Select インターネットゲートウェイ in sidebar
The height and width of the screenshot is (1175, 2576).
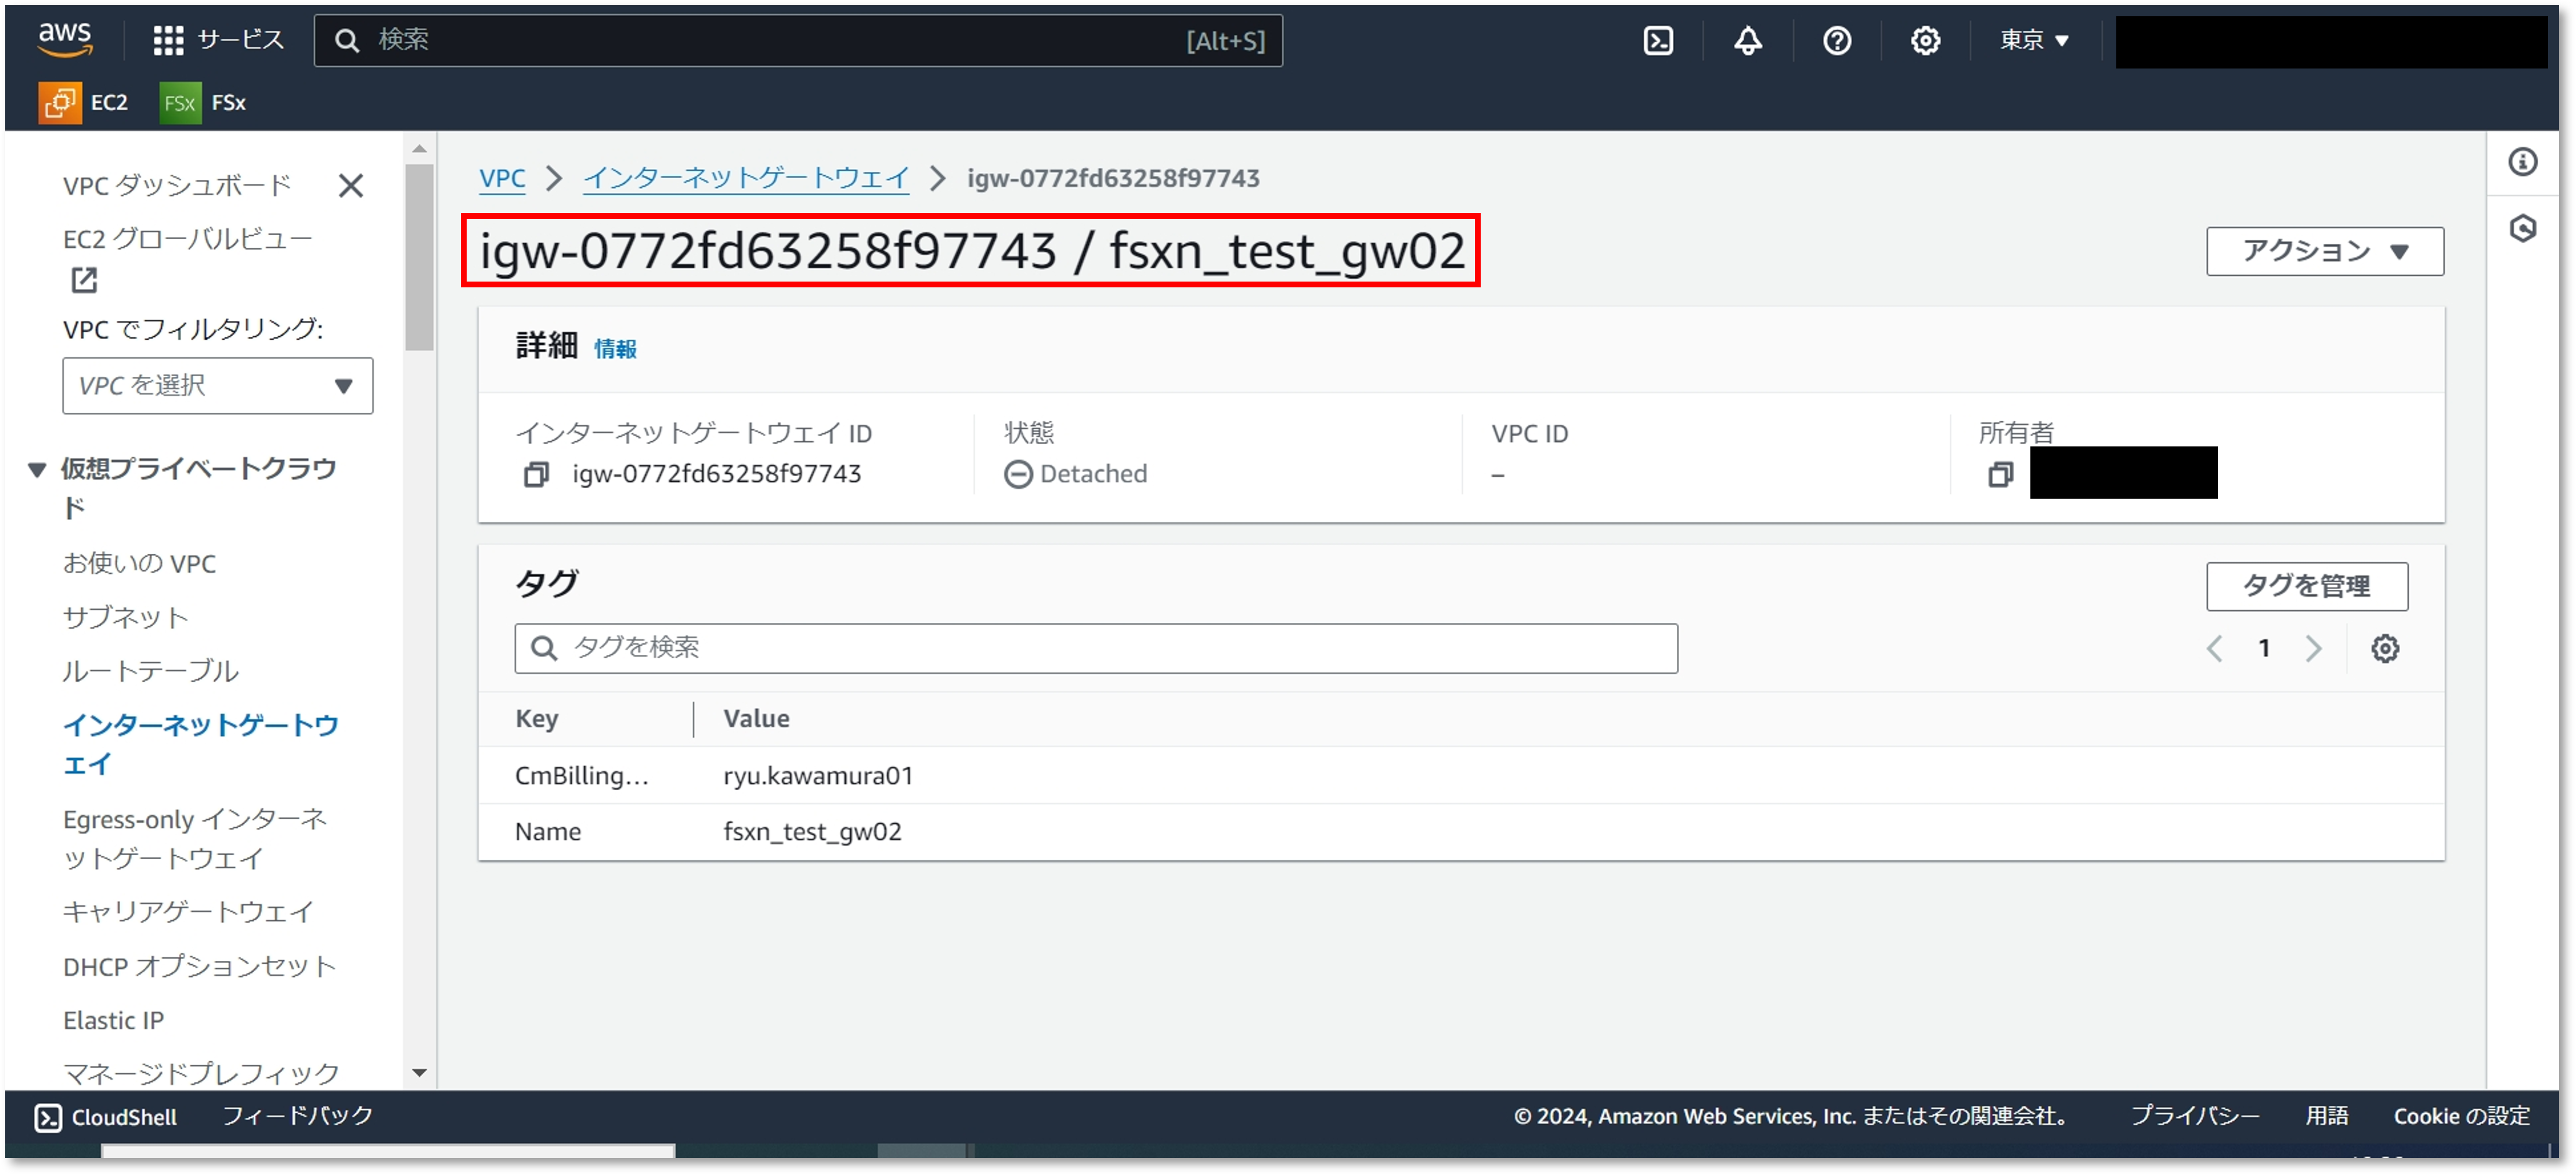200,744
